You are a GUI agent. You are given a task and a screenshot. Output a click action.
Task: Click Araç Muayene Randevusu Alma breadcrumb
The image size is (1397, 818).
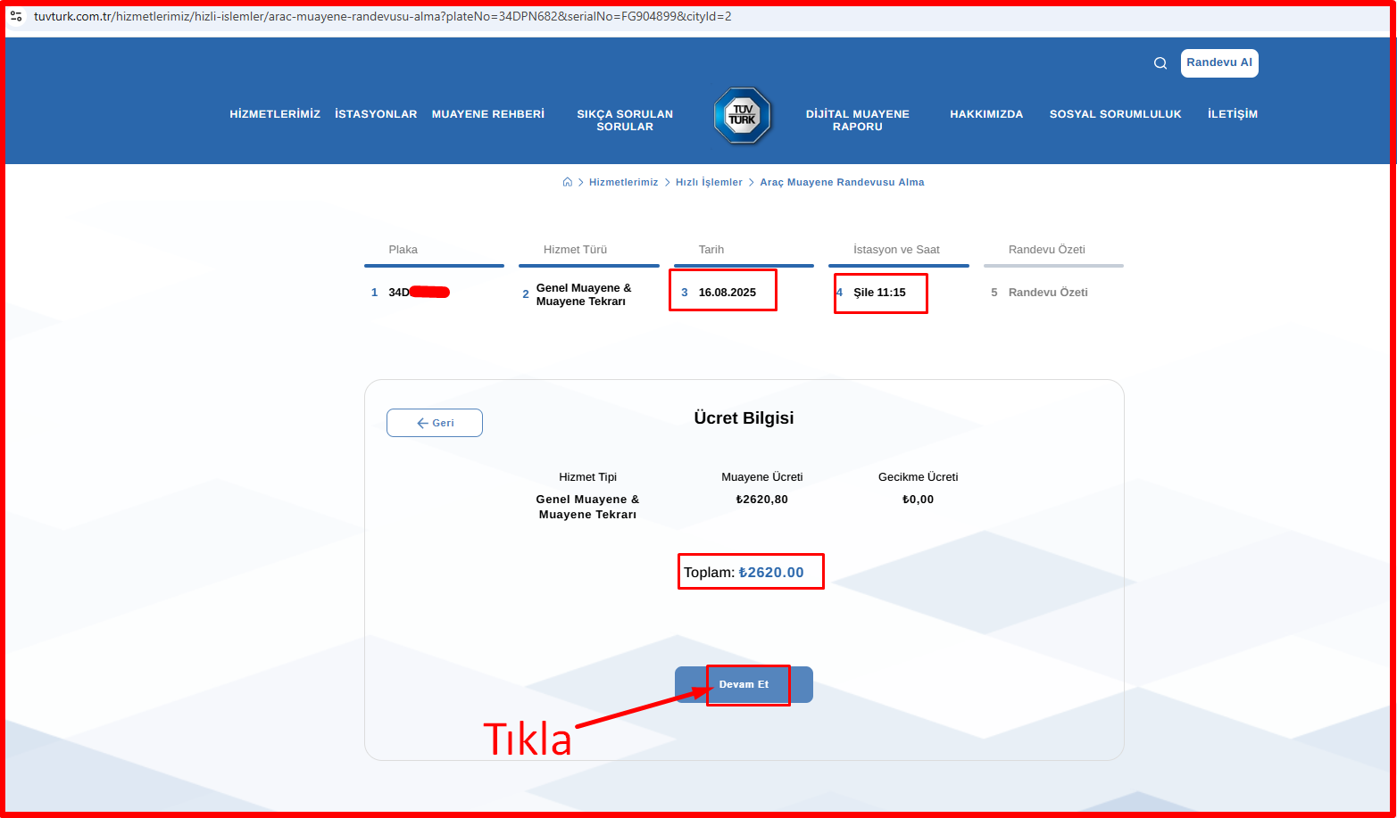click(842, 182)
